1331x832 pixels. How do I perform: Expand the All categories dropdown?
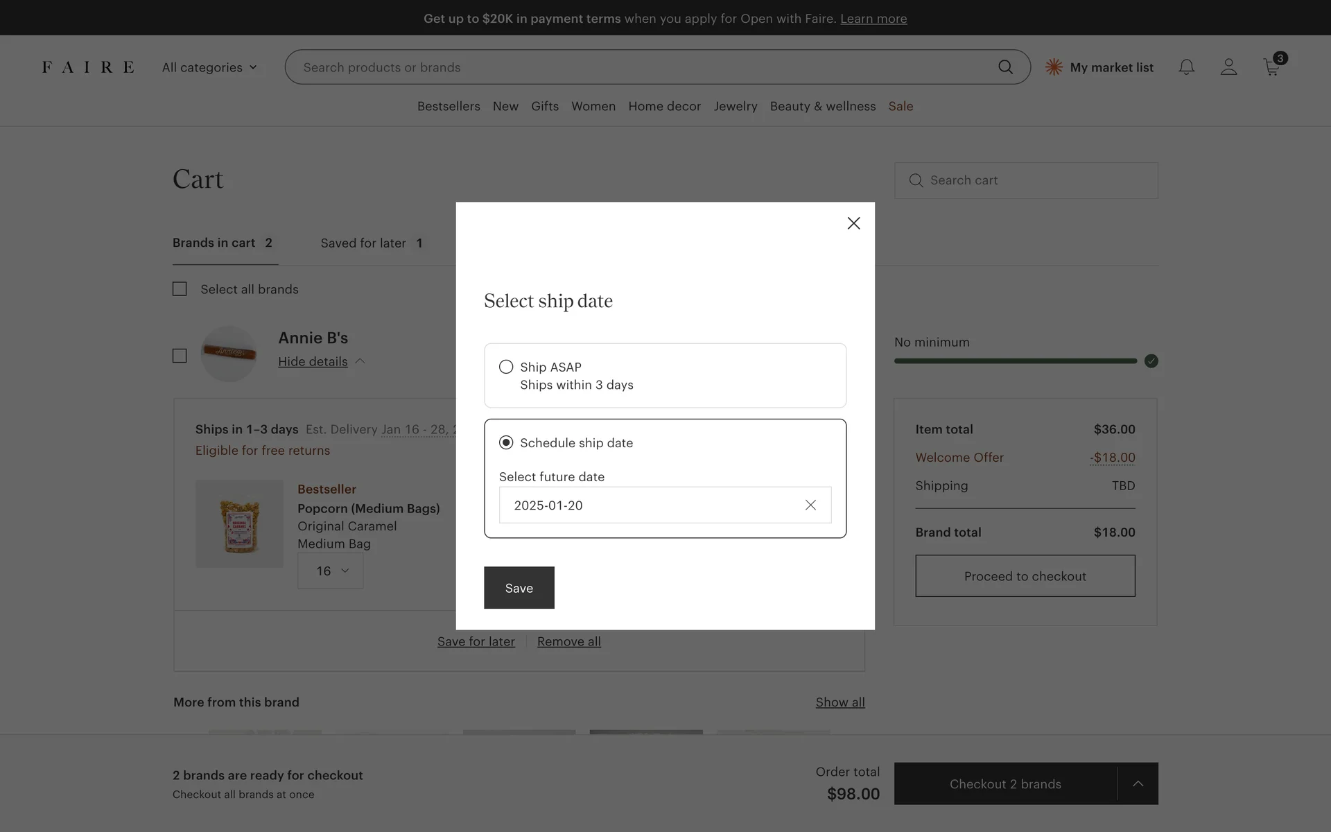pos(209,67)
